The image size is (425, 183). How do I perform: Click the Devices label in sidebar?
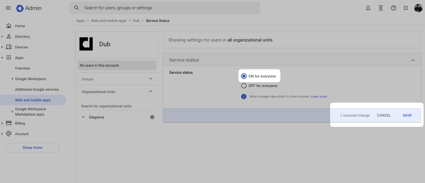point(21,47)
